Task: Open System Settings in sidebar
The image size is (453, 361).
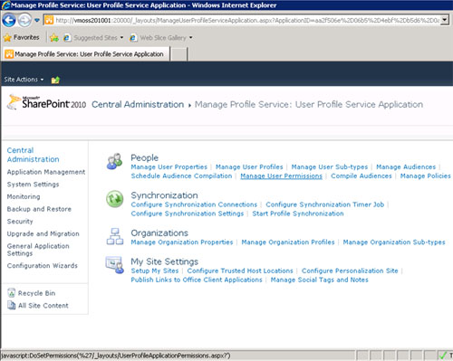Action: [33, 185]
